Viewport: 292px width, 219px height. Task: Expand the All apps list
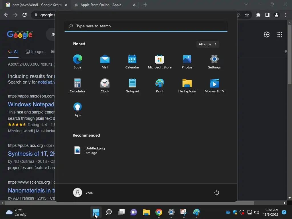pos(208,44)
